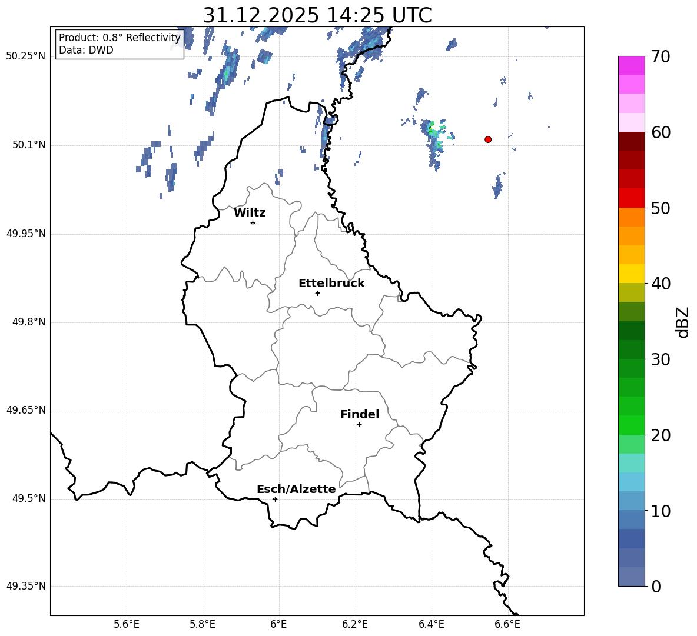This screenshot has height=636, width=697.
Task: Click the 5.6°E longitude label
Action: tap(127, 624)
